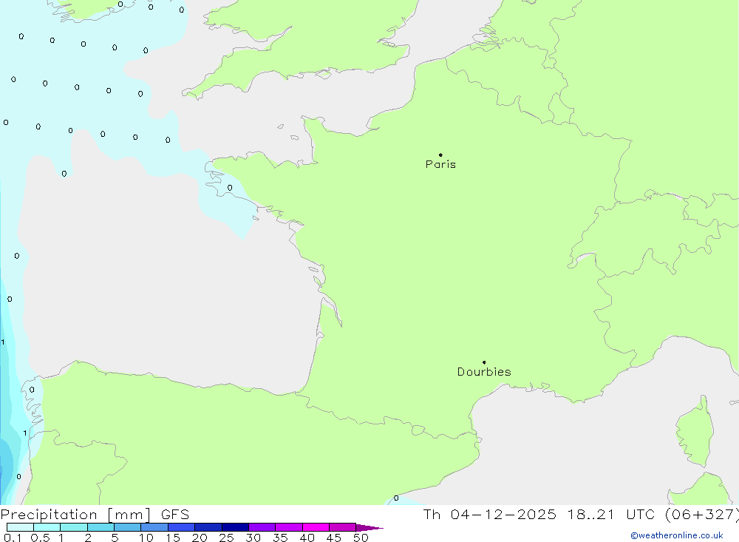This screenshot has height=542, width=739.
Task: Pick the 35–40 mm legend color swatch
Action: click(289, 527)
